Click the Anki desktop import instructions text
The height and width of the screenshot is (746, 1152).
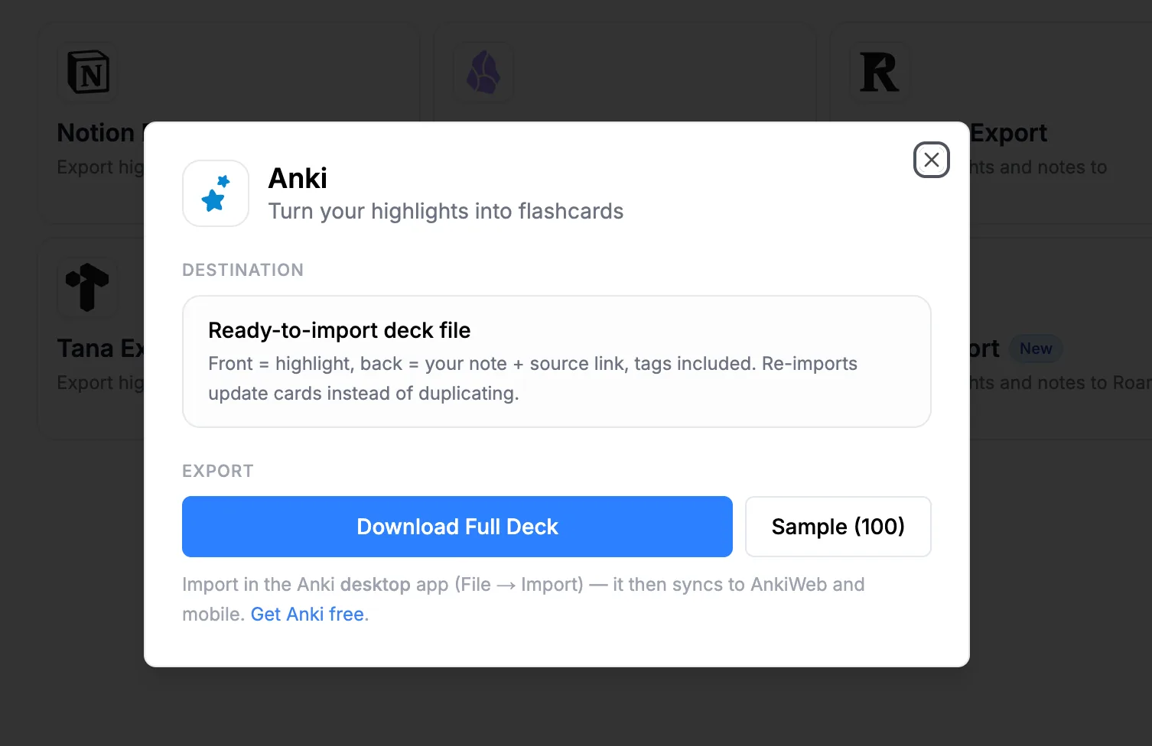point(523,599)
